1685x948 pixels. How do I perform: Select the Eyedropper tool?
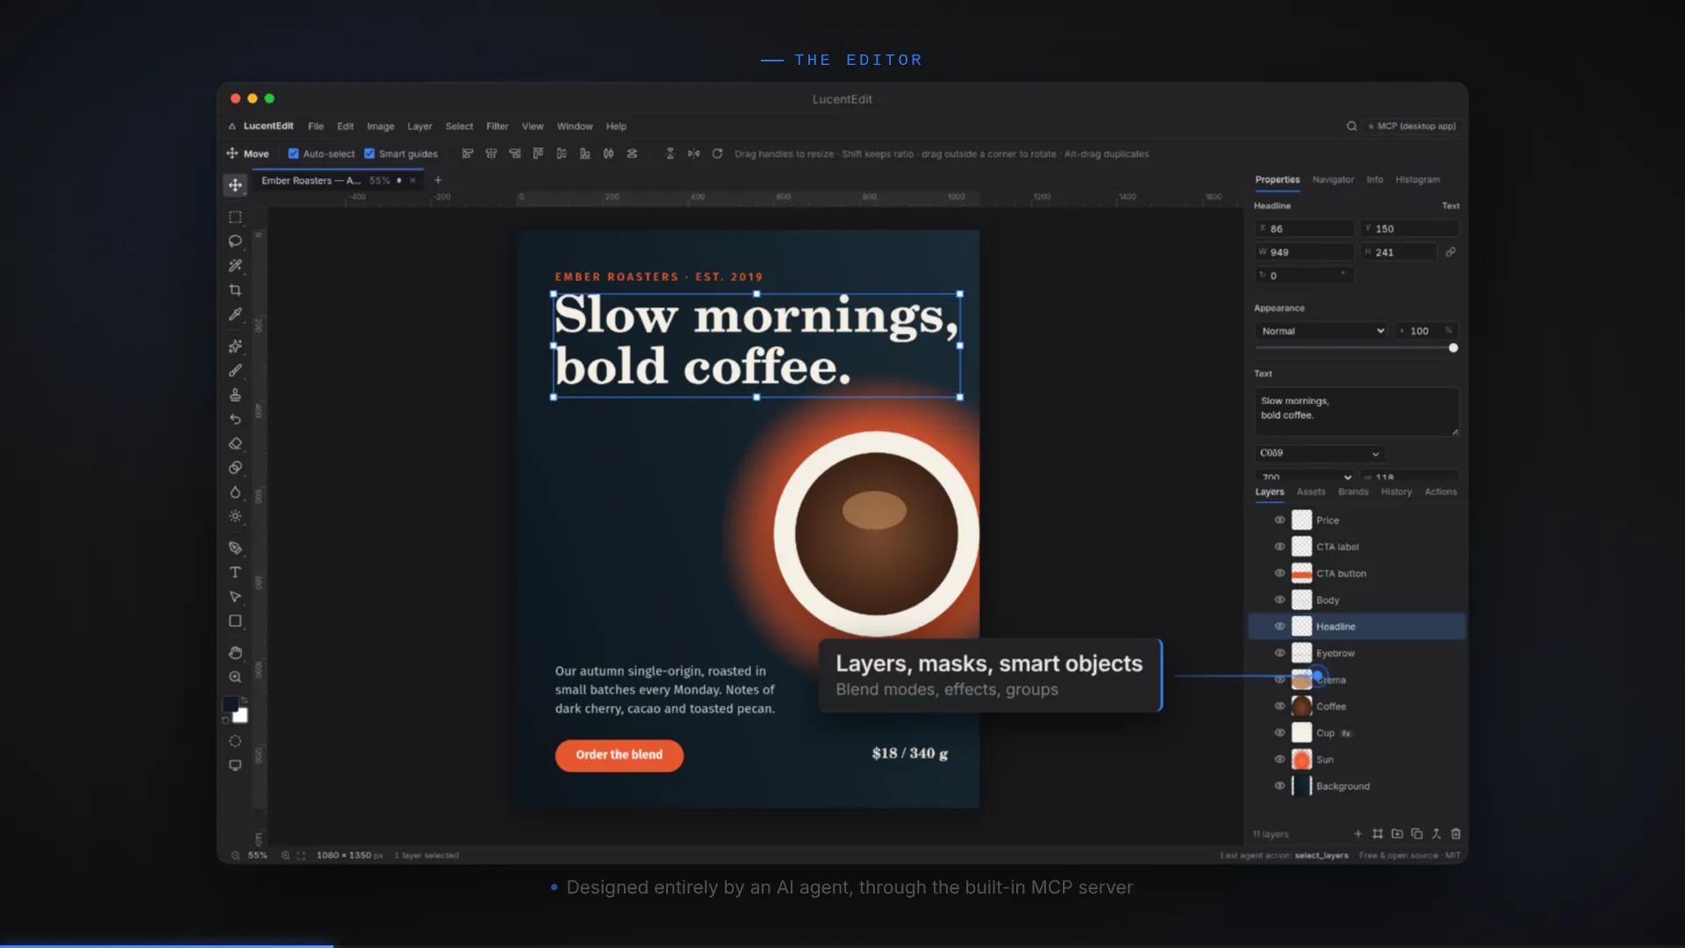235,314
